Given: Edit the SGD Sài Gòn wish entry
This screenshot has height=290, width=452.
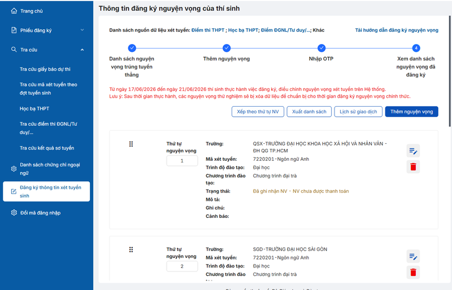Looking at the screenshot, I should tap(413, 256).
